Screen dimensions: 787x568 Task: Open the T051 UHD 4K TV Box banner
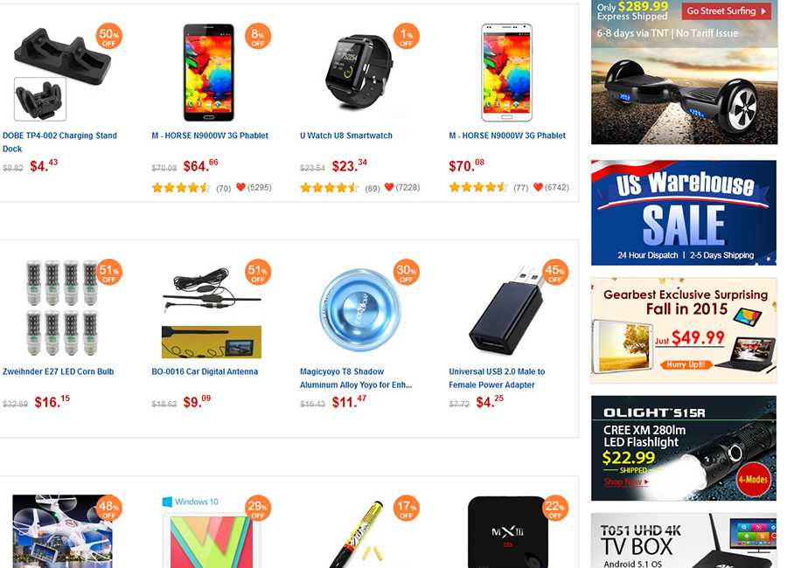coord(684,540)
